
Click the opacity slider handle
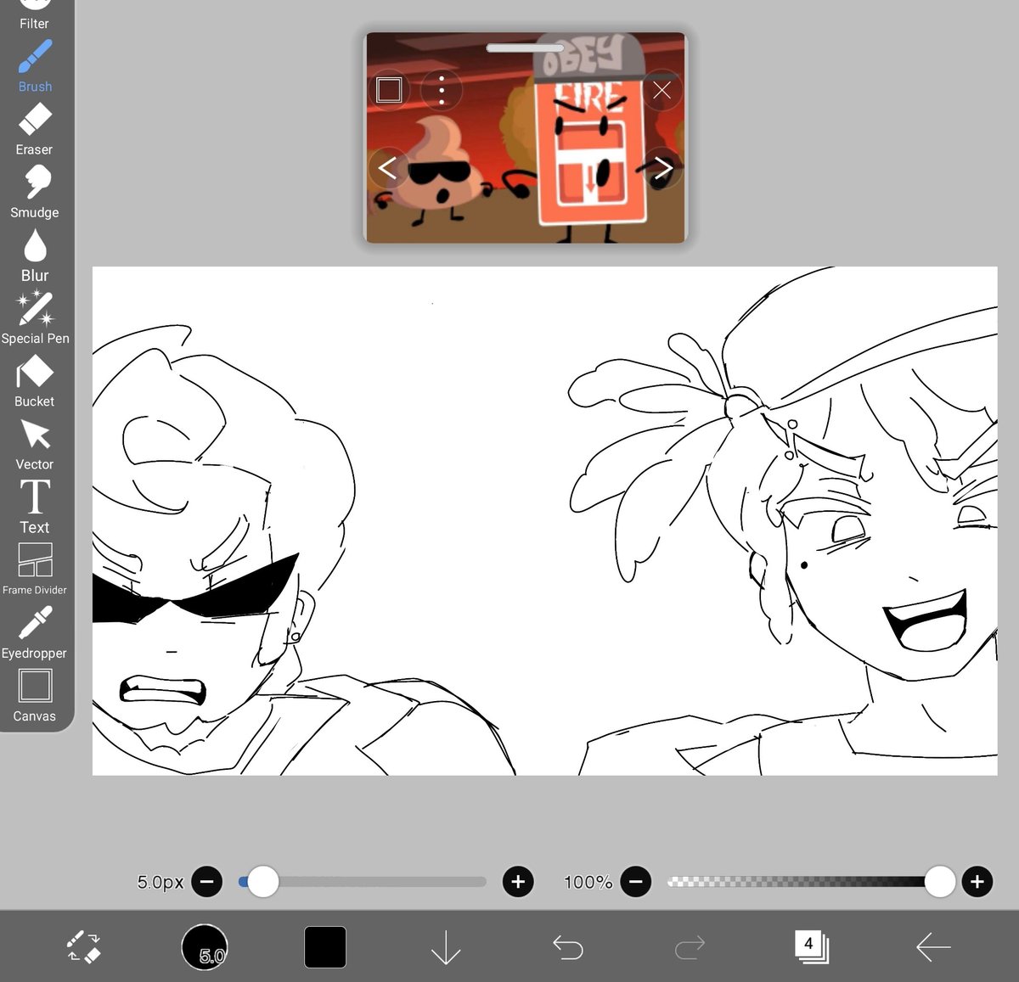point(939,882)
